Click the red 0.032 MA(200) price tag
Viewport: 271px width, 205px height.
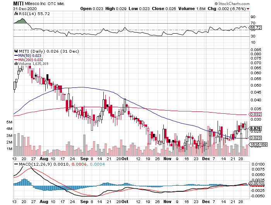[255, 114]
